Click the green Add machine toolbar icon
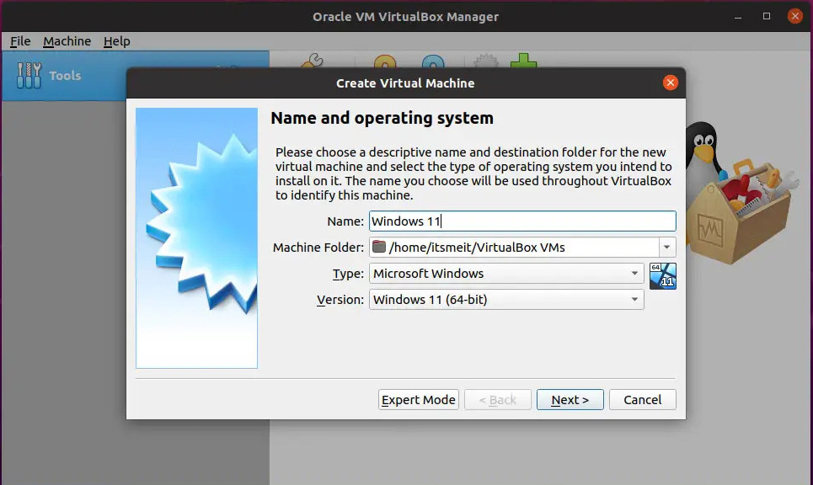 523,61
